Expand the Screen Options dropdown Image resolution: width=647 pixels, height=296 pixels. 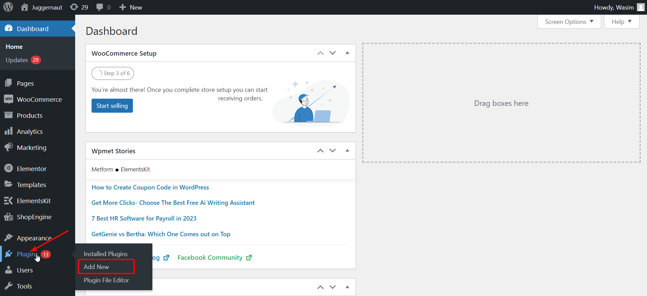pyautogui.click(x=569, y=22)
